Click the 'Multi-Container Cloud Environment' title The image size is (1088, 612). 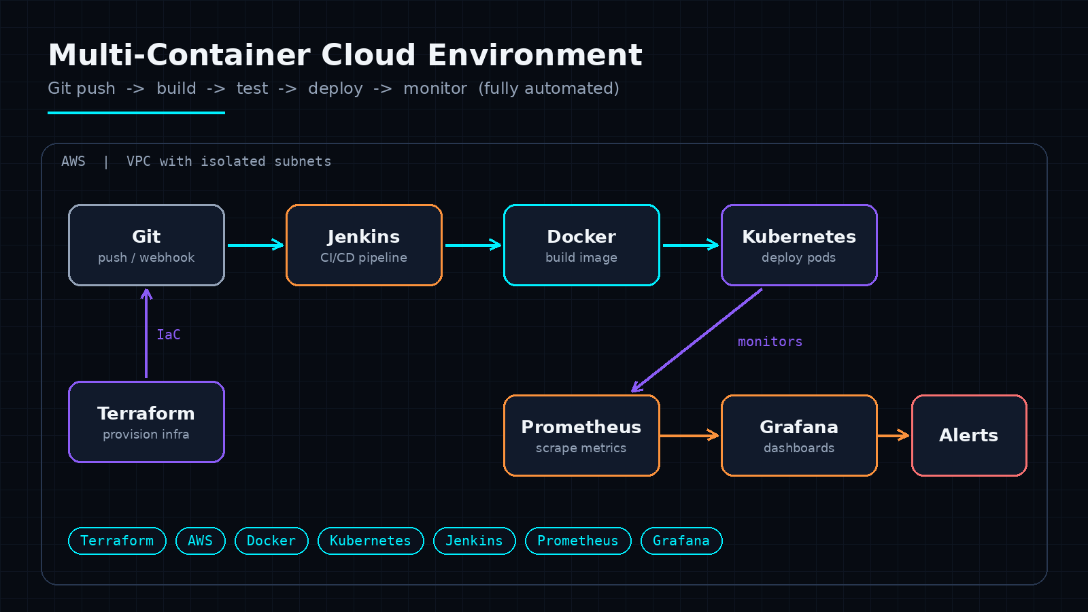tap(345, 55)
